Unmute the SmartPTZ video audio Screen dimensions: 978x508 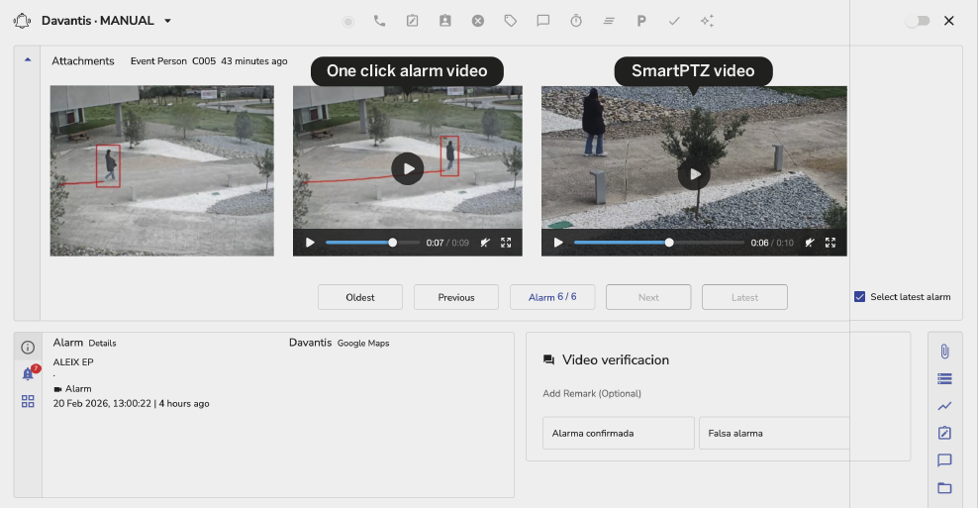point(809,243)
